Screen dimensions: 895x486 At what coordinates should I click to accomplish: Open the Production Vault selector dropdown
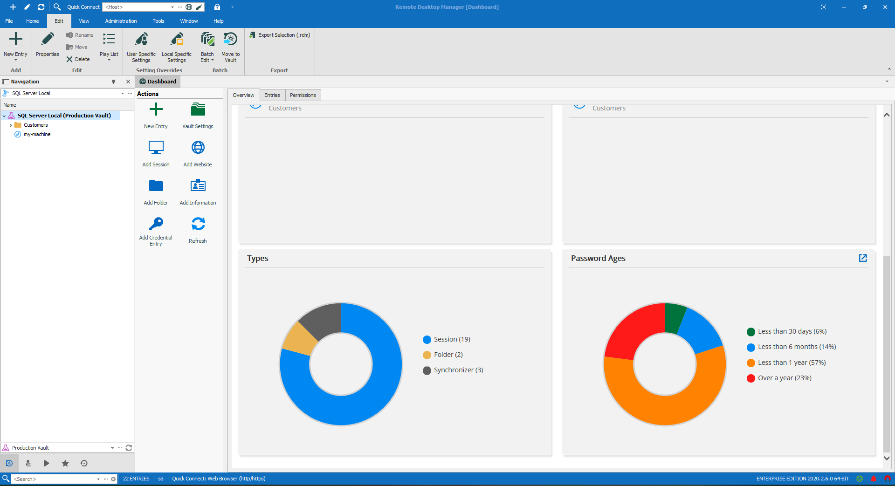pos(112,448)
